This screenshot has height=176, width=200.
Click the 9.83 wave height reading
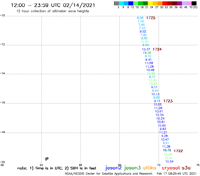(163, 129)
